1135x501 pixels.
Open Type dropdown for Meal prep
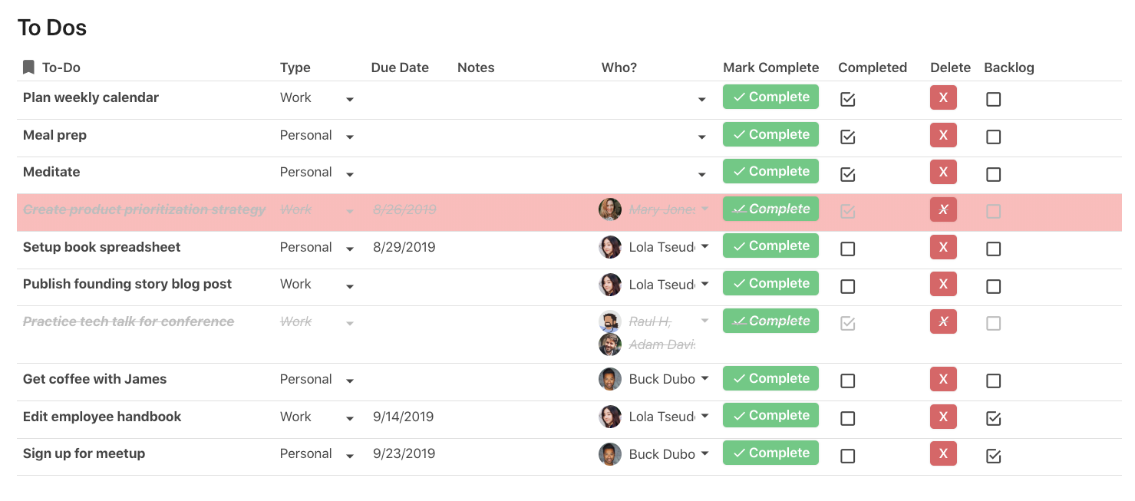click(x=350, y=137)
